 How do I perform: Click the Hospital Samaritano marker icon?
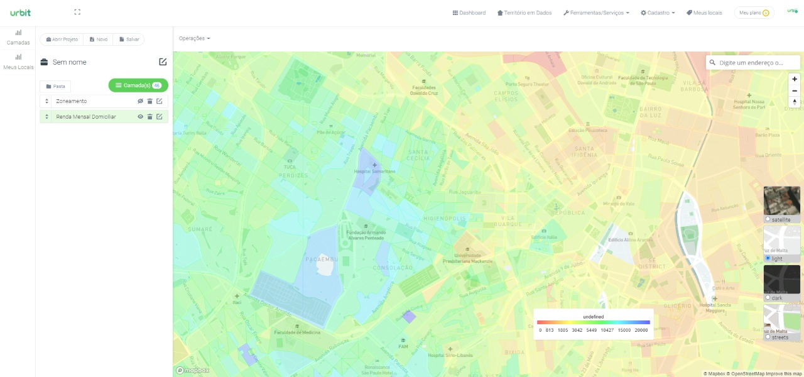click(x=375, y=165)
